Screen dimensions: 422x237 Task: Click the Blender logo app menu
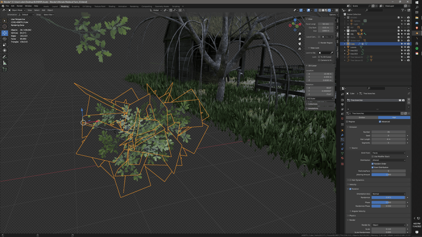pyautogui.click(x=3, y=6)
